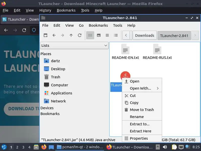This screenshot has width=201, height=151.
Task: Expand Open With... submenu
Action: click(142, 88)
